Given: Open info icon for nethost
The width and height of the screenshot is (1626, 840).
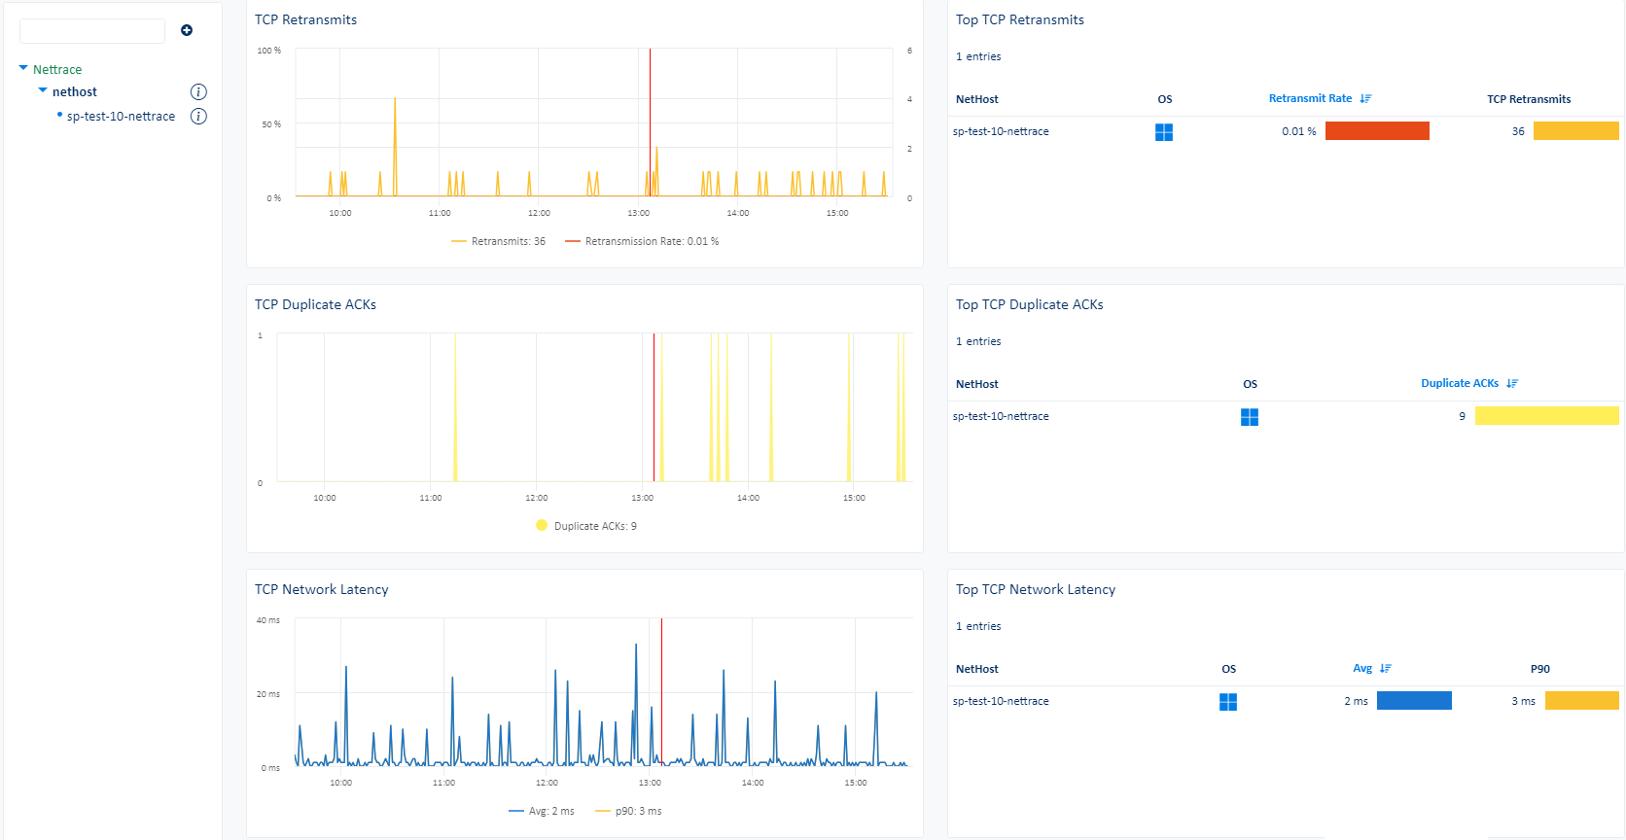Looking at the screenshot, I should pyautogui.click(x=198, y=92).
